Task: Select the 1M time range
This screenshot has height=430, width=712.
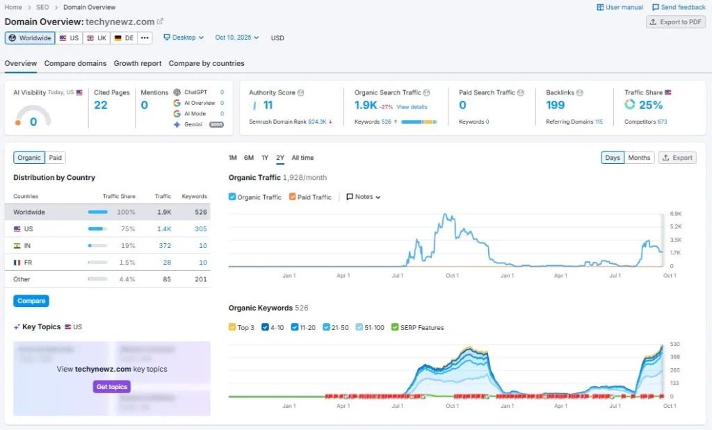Action: pyautogui.click(x=233, y=158)
